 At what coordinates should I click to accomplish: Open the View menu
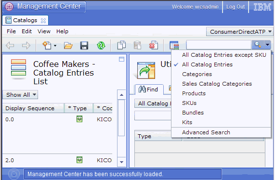44,31
